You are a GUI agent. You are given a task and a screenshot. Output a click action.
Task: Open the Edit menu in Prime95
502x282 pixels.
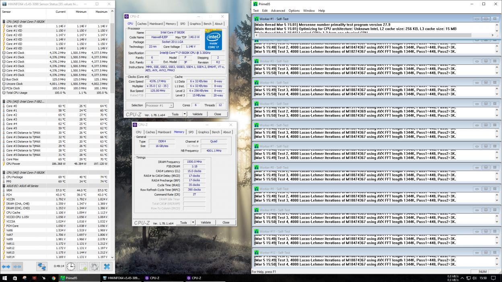pos(265,11)
